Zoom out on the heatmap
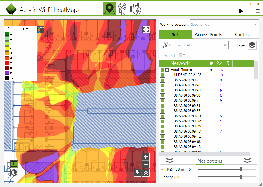The height and width of the screenshot is (187, 263). point(146,165)
